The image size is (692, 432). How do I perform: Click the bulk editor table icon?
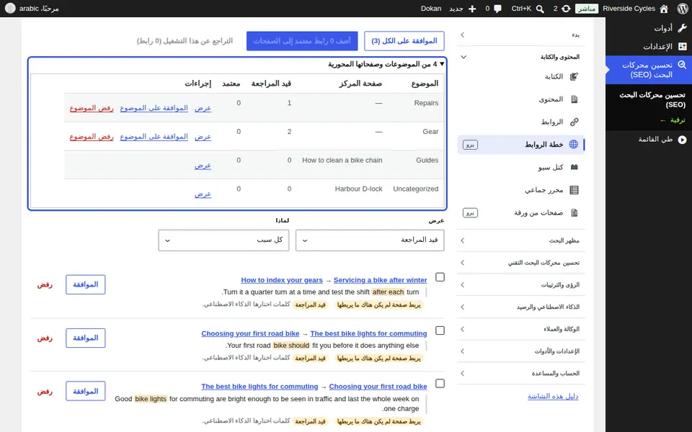[x=574, y=190]
